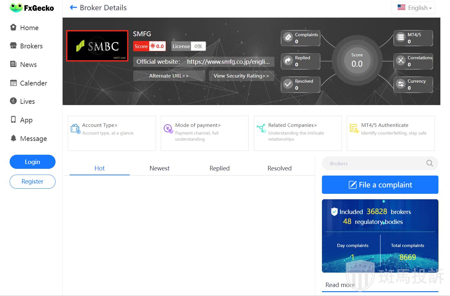This screenshot has width=450, height=296.
Task: Click the search magnifier icon in Brokers field
Action: (429, 163)
